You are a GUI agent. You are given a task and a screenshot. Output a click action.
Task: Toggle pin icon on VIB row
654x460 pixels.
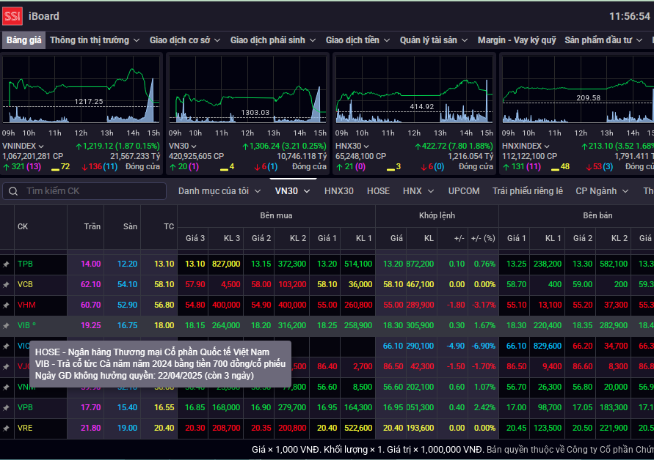(7, 325)
